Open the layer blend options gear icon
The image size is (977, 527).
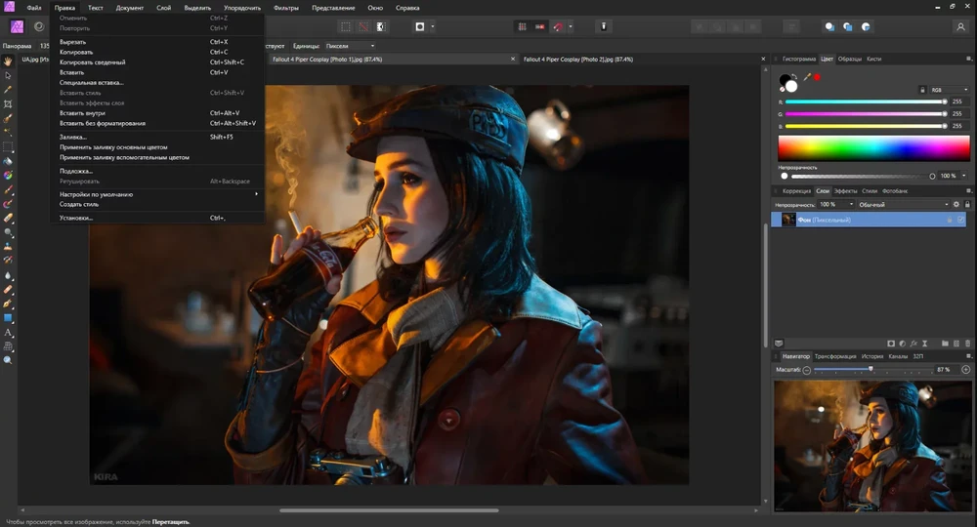[956, 204]
